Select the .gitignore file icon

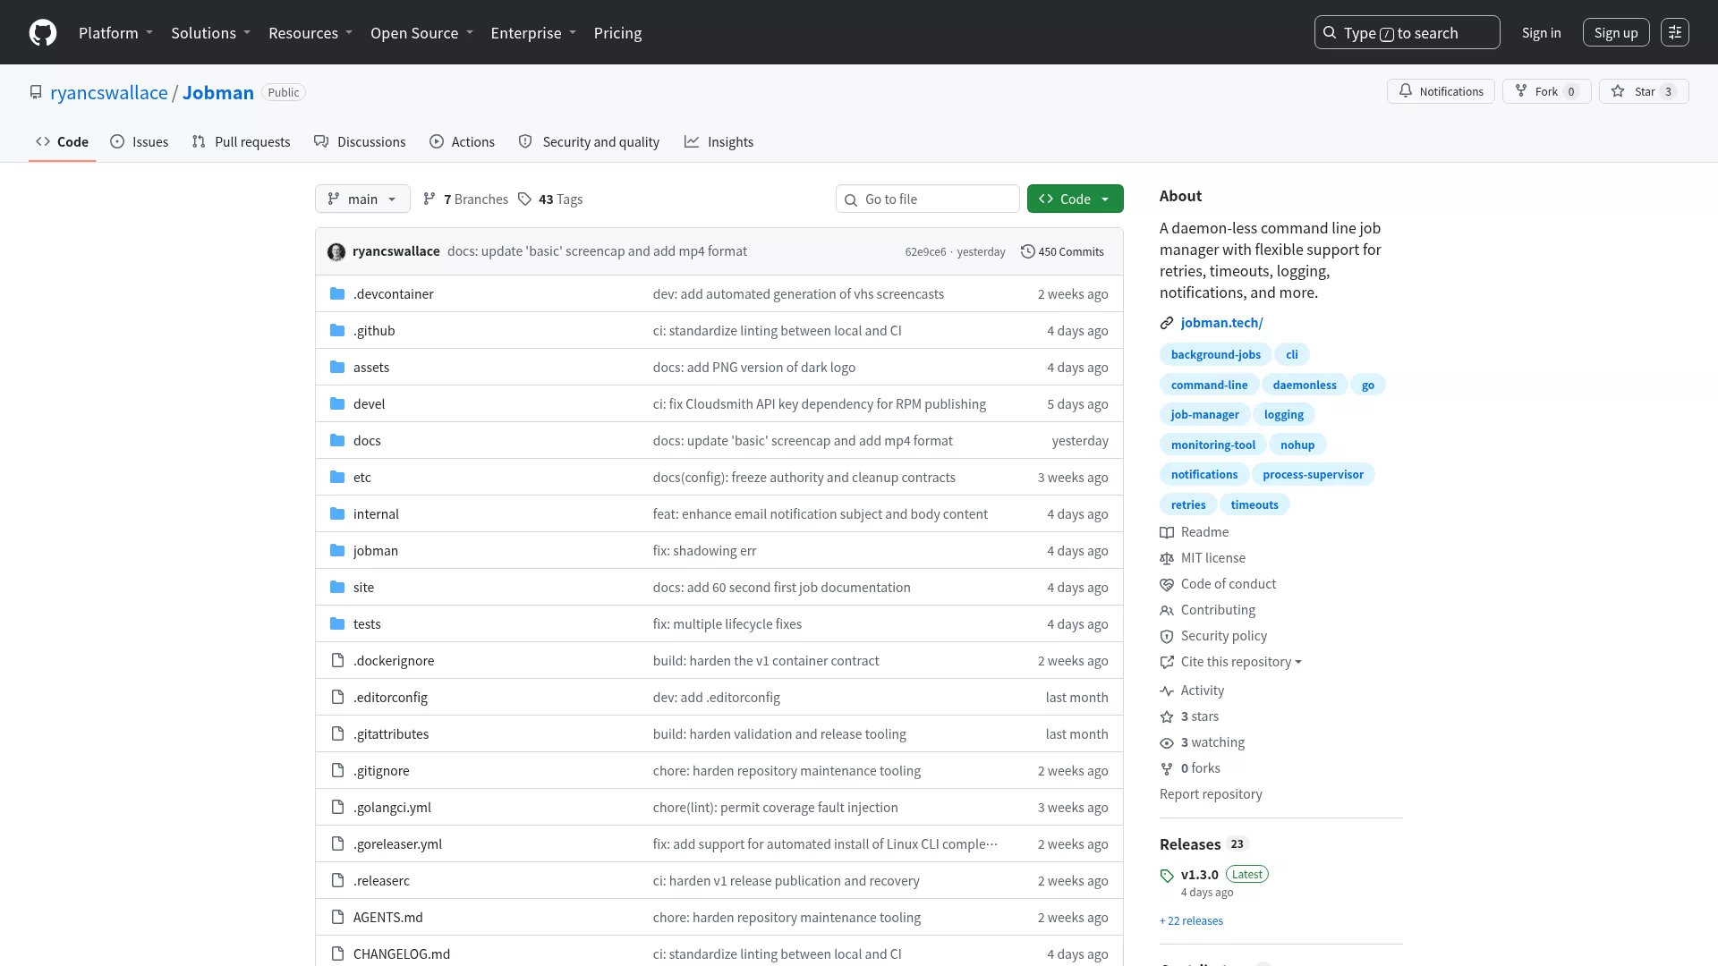[x=337, y=771]
